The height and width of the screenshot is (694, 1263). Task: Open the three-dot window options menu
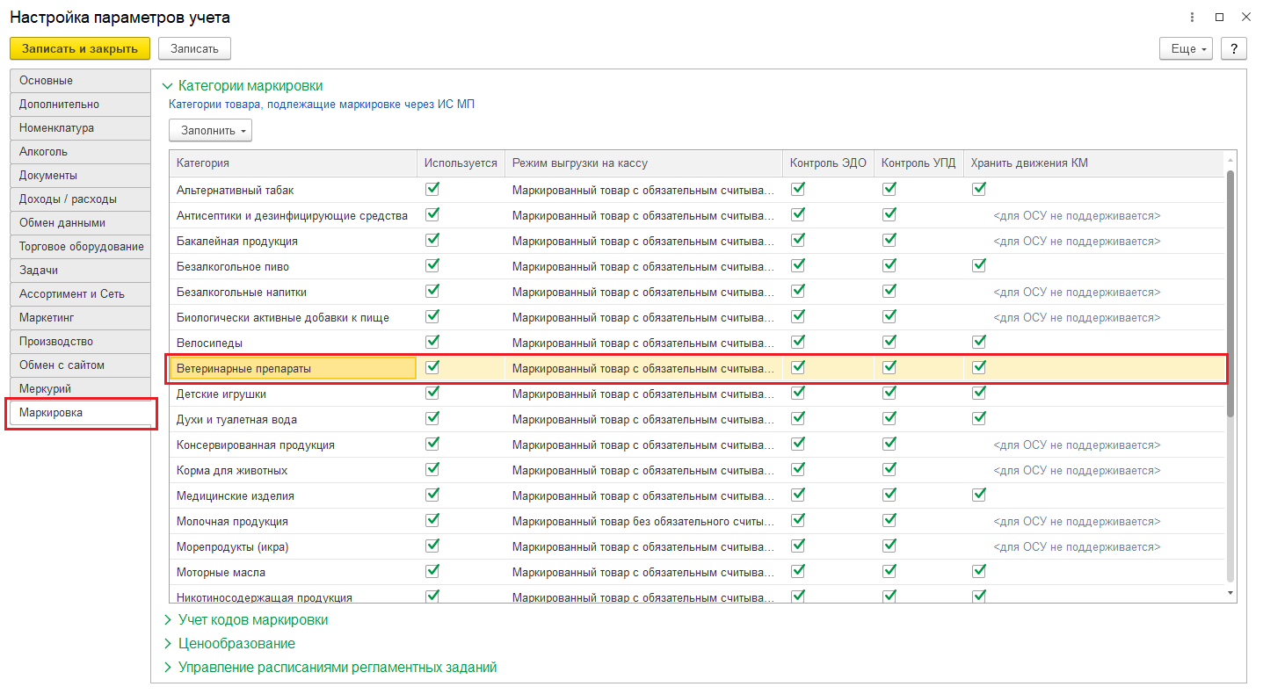click(1193, 17)
